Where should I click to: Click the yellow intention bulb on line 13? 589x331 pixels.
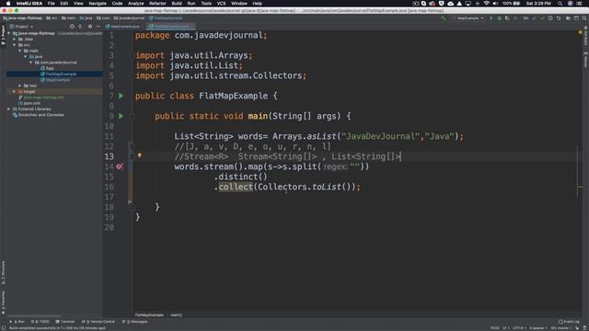click(139, 155)
